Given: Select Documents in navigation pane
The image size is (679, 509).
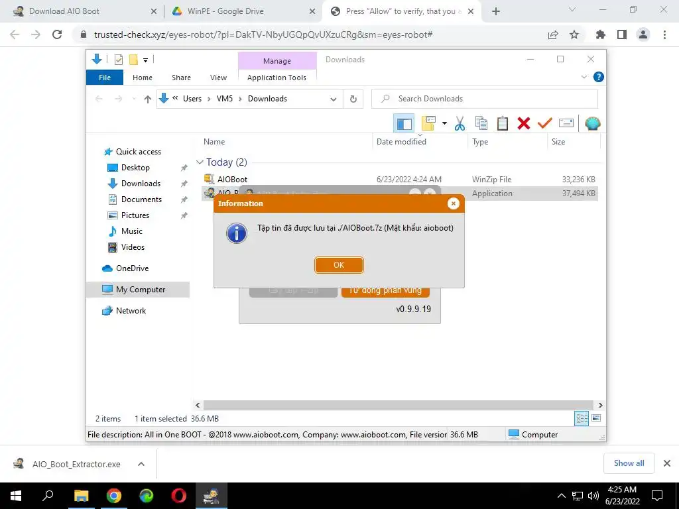Looking at the screenshot, I should (141, 199).
